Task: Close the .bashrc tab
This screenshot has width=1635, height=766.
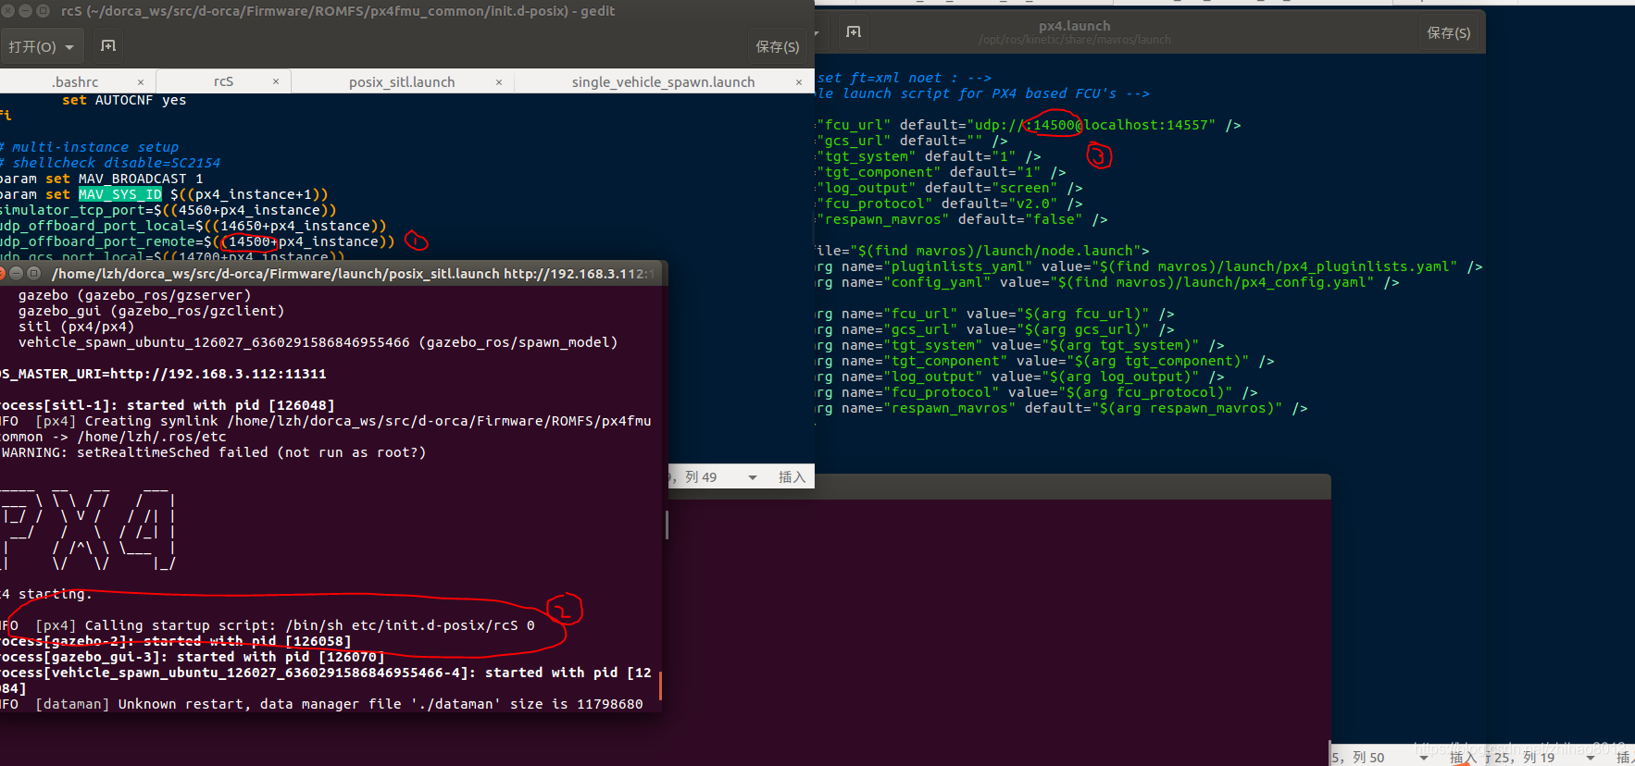Action: point(141,82)
